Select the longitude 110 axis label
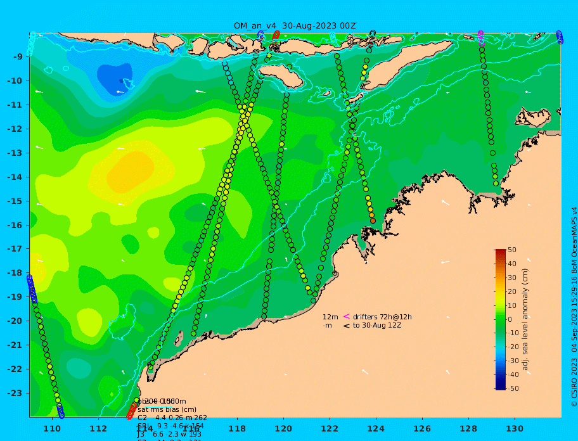The width and height of the screenshot is (578, 441). tap(52, 428)
